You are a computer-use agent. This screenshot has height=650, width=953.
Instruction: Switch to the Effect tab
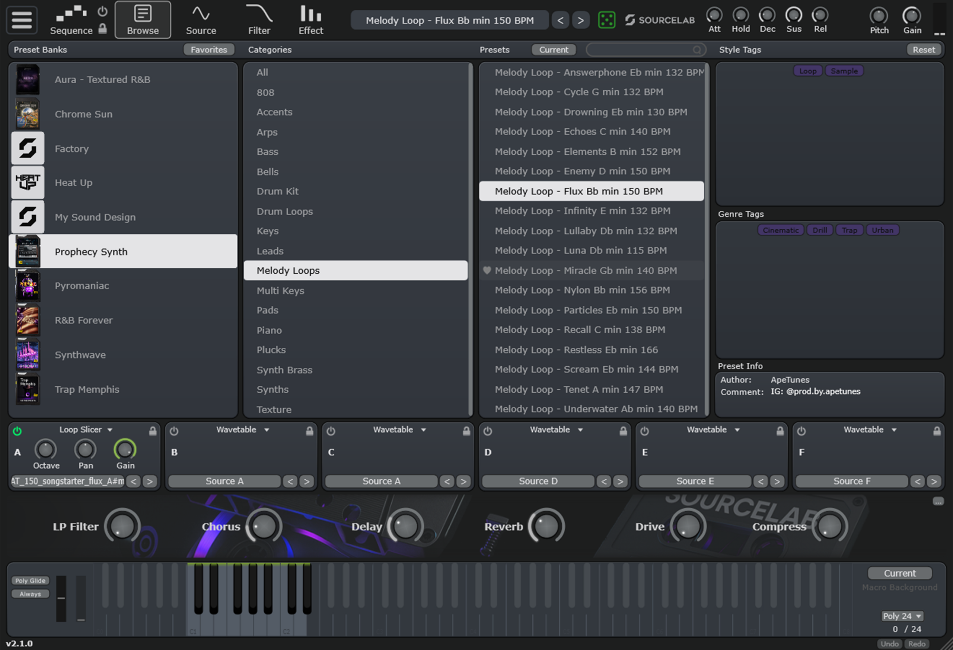[311, 20]
